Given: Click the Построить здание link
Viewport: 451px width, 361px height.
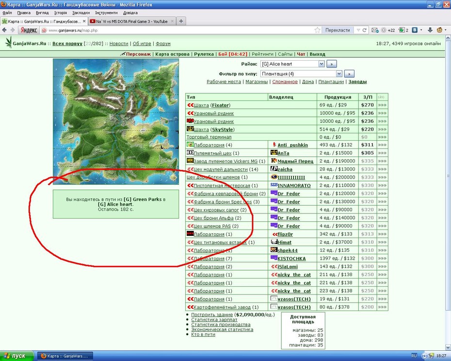Looking at the screenshot, I should click(x=212, y=314).
